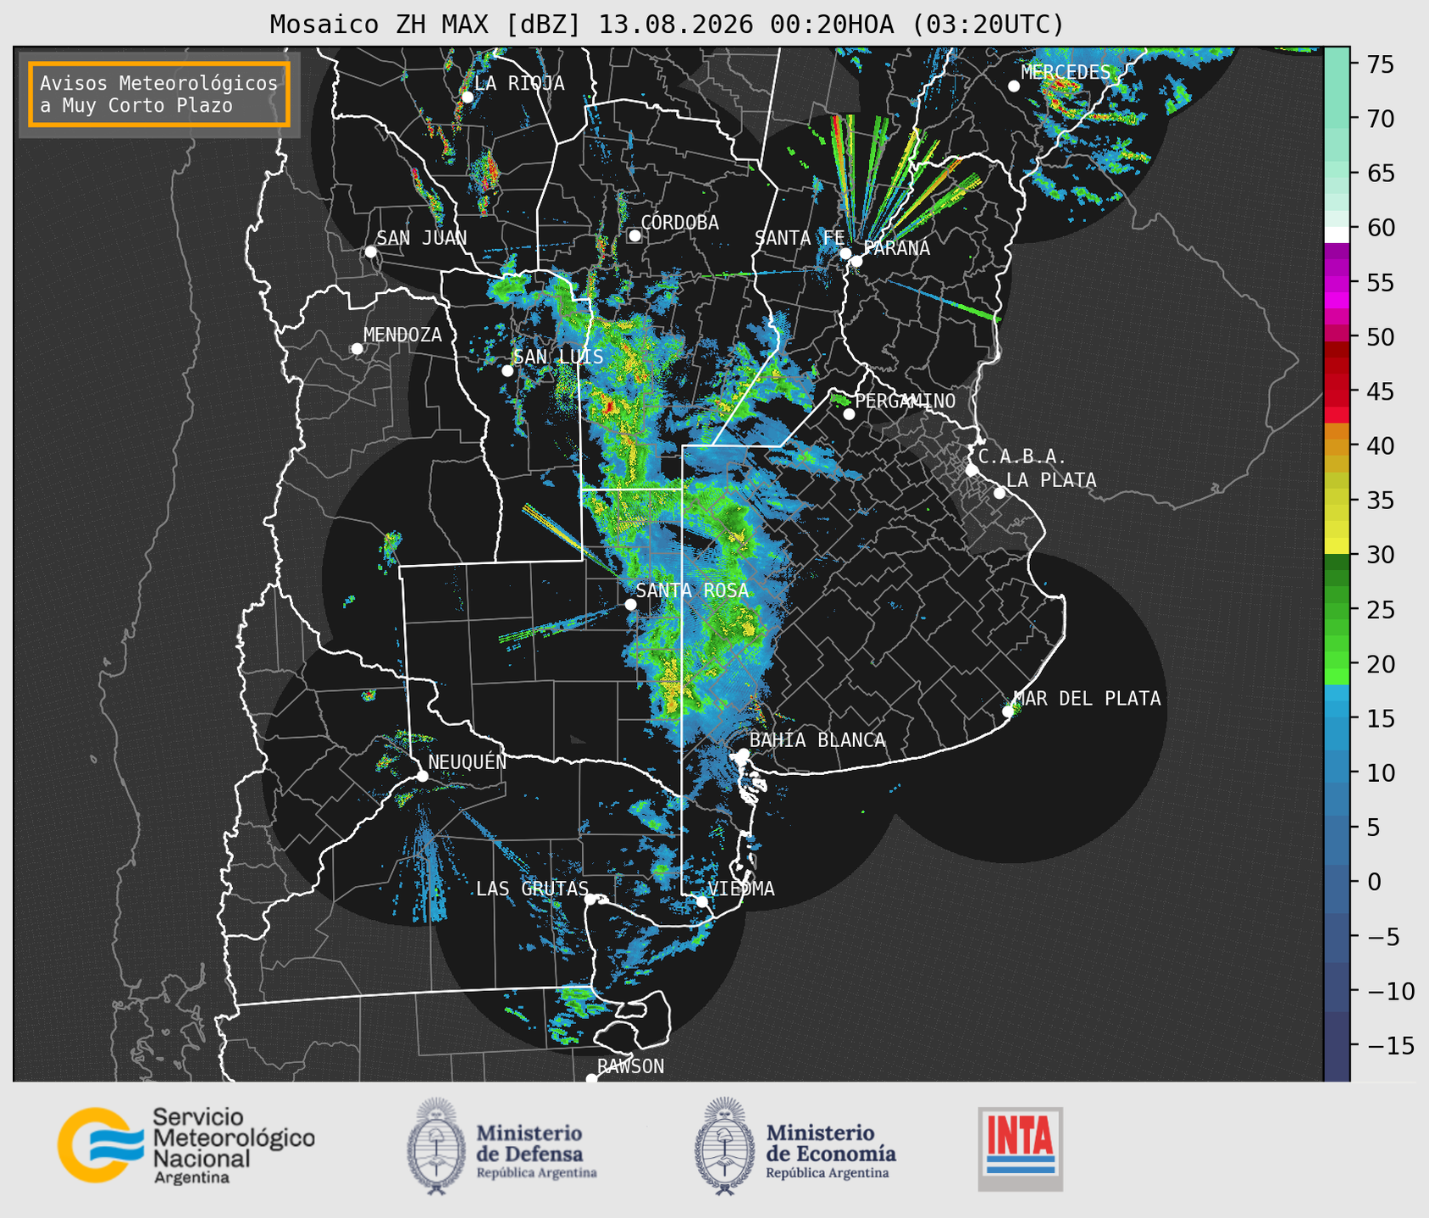The image size is (1429, 1218).
Task: Click the Córdoba city marker dot
Action: click(x=634, y=235)
